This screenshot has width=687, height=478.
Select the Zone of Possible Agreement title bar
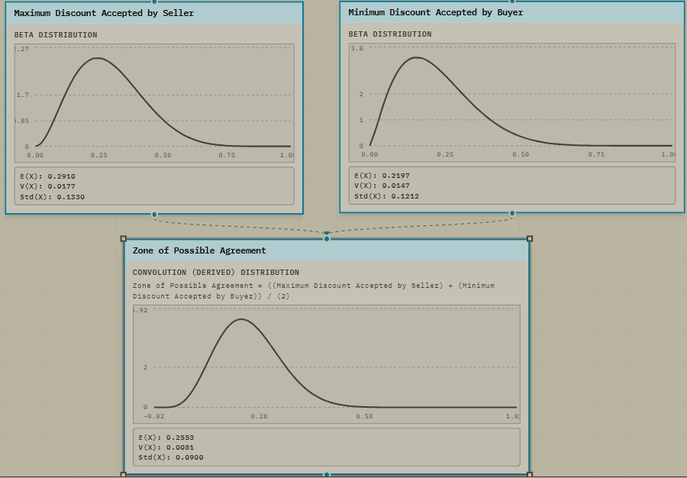tap(327, 250)
